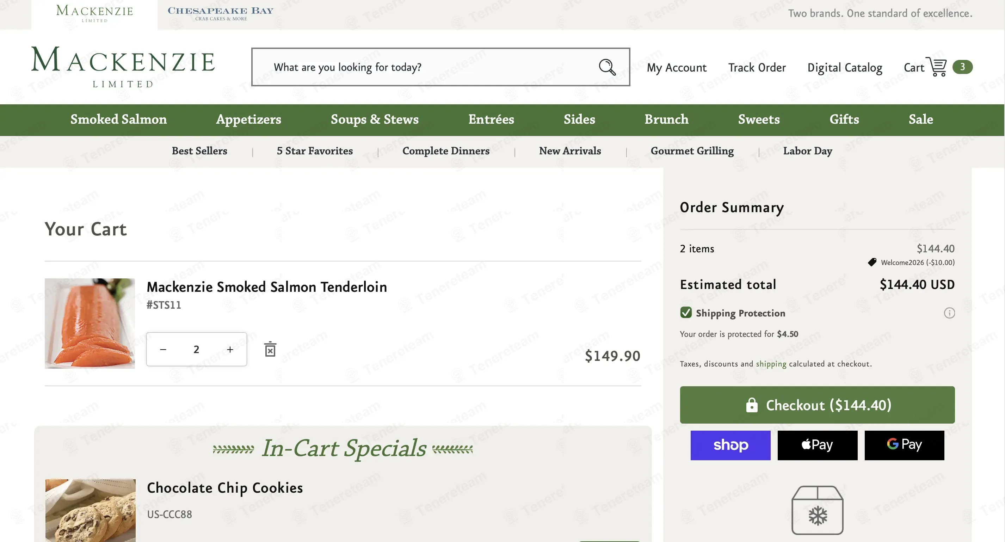This screenshot has width=1005, height=542.
Task: Open Salmon Tenderloin product thumbnail
Action: coord(90,324)
